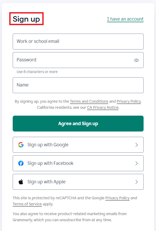This screenshot has height=231, width=156.
Task: Click the chevron beside Sign up with Google
Action: 137,145
